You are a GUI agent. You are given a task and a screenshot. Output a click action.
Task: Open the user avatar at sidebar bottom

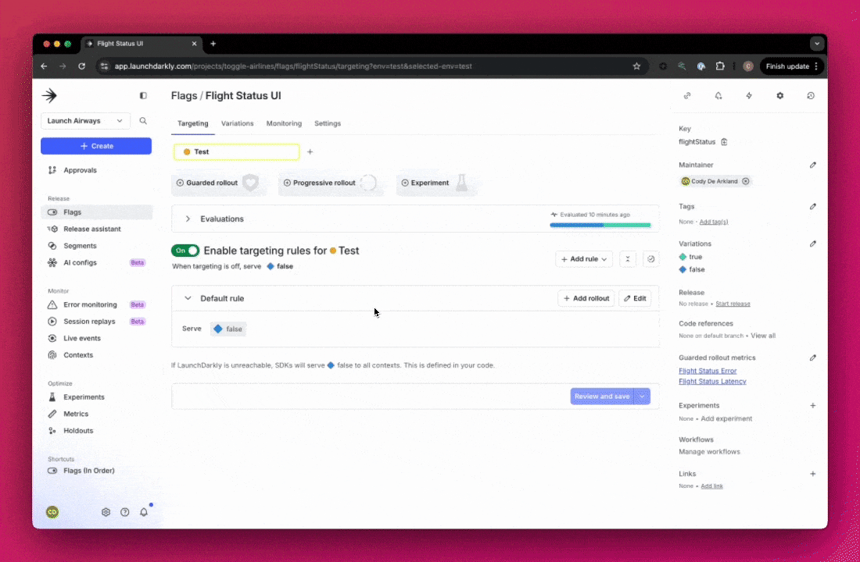(52, 512)
